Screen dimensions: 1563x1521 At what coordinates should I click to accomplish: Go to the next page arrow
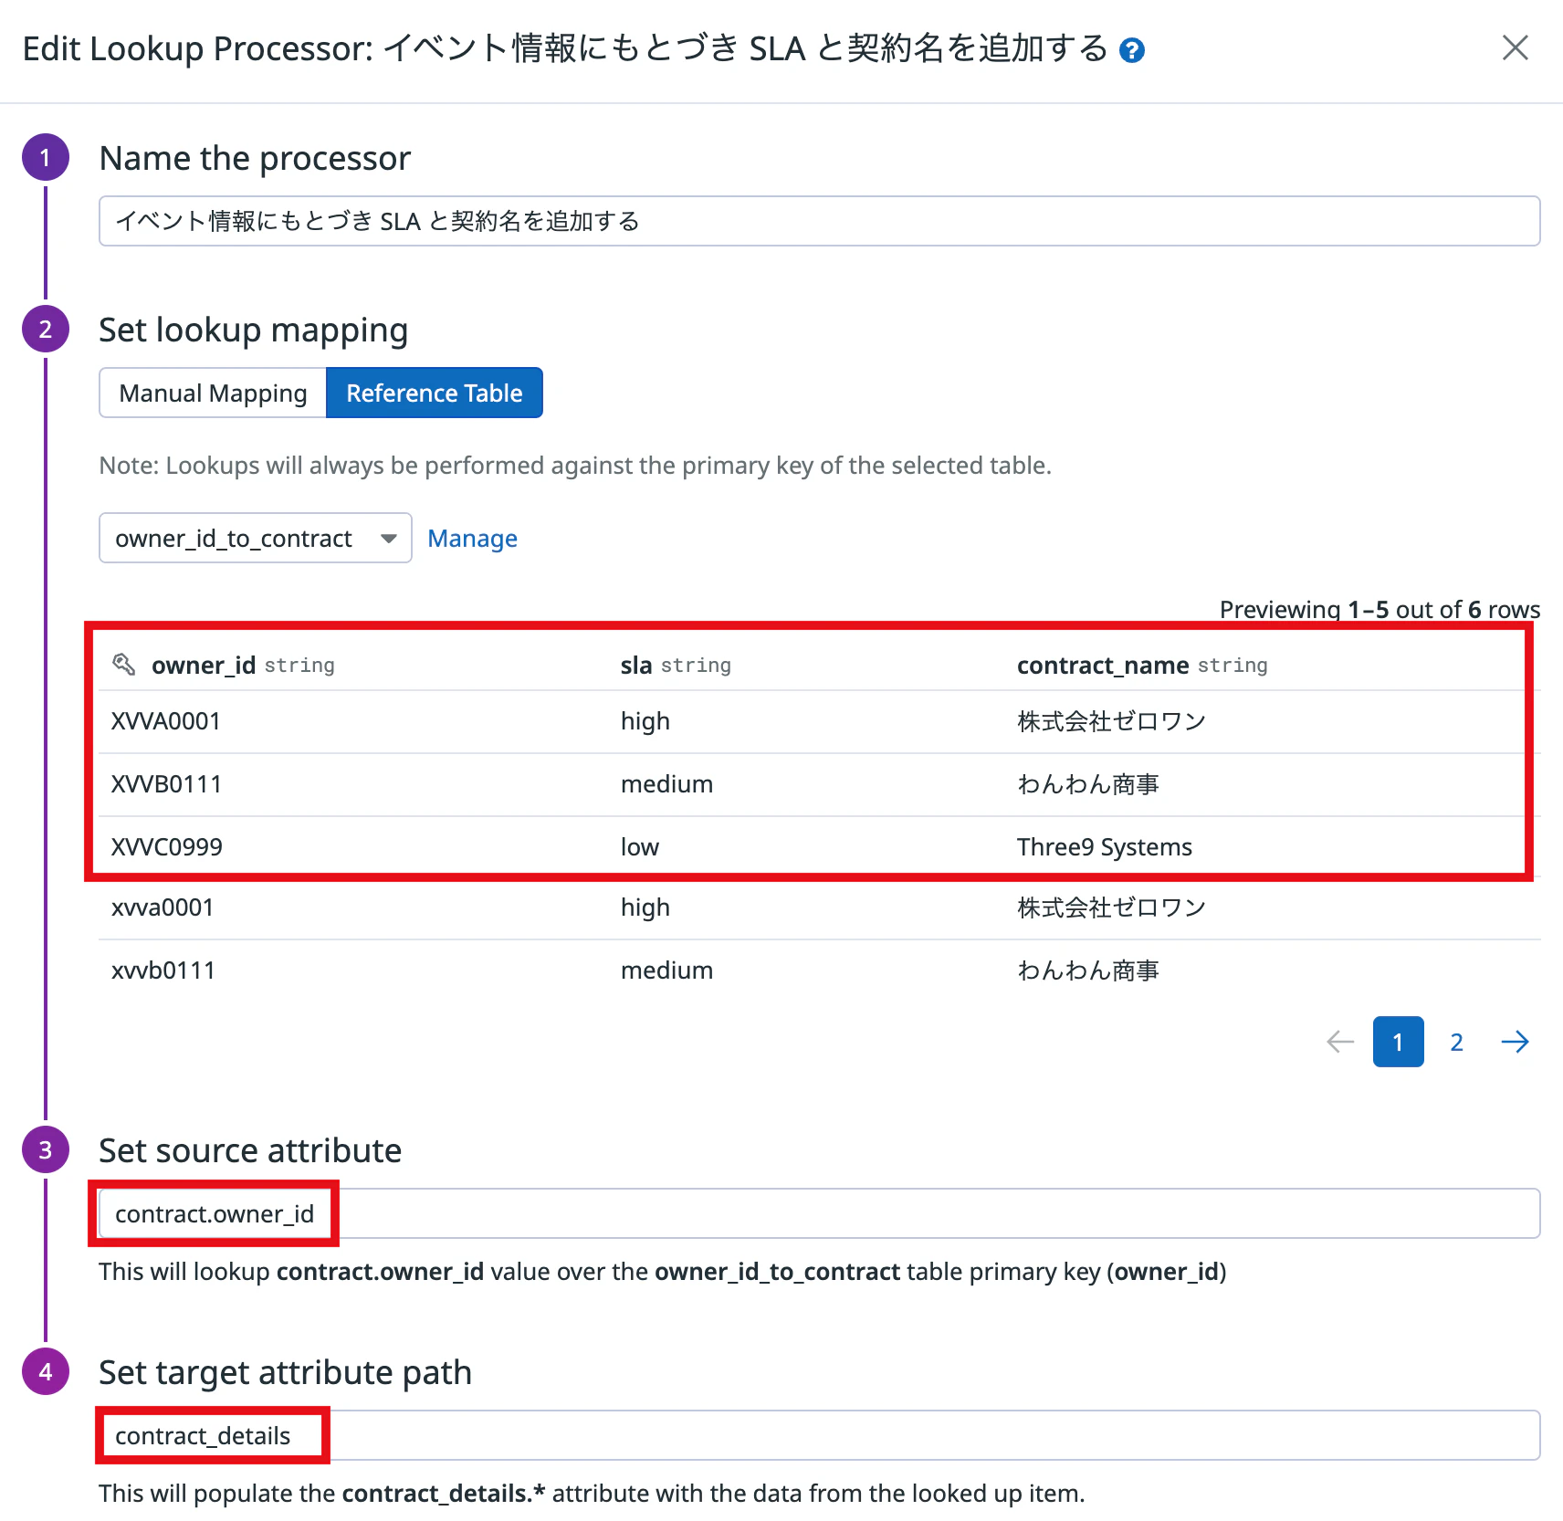[x=1515, y=1042]
